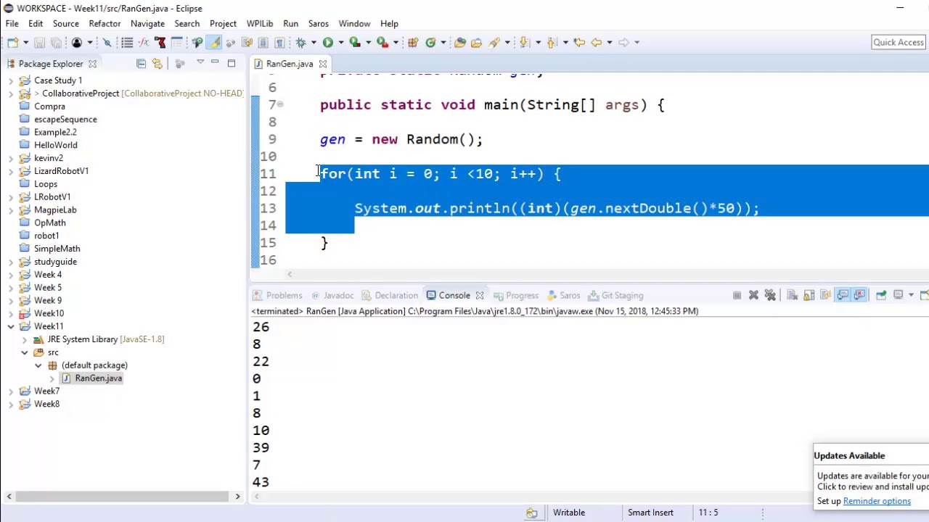Open the Debug button dropdown arrow

(314, 42)
